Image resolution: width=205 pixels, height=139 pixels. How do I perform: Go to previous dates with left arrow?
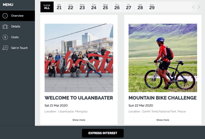click(193, 7)
